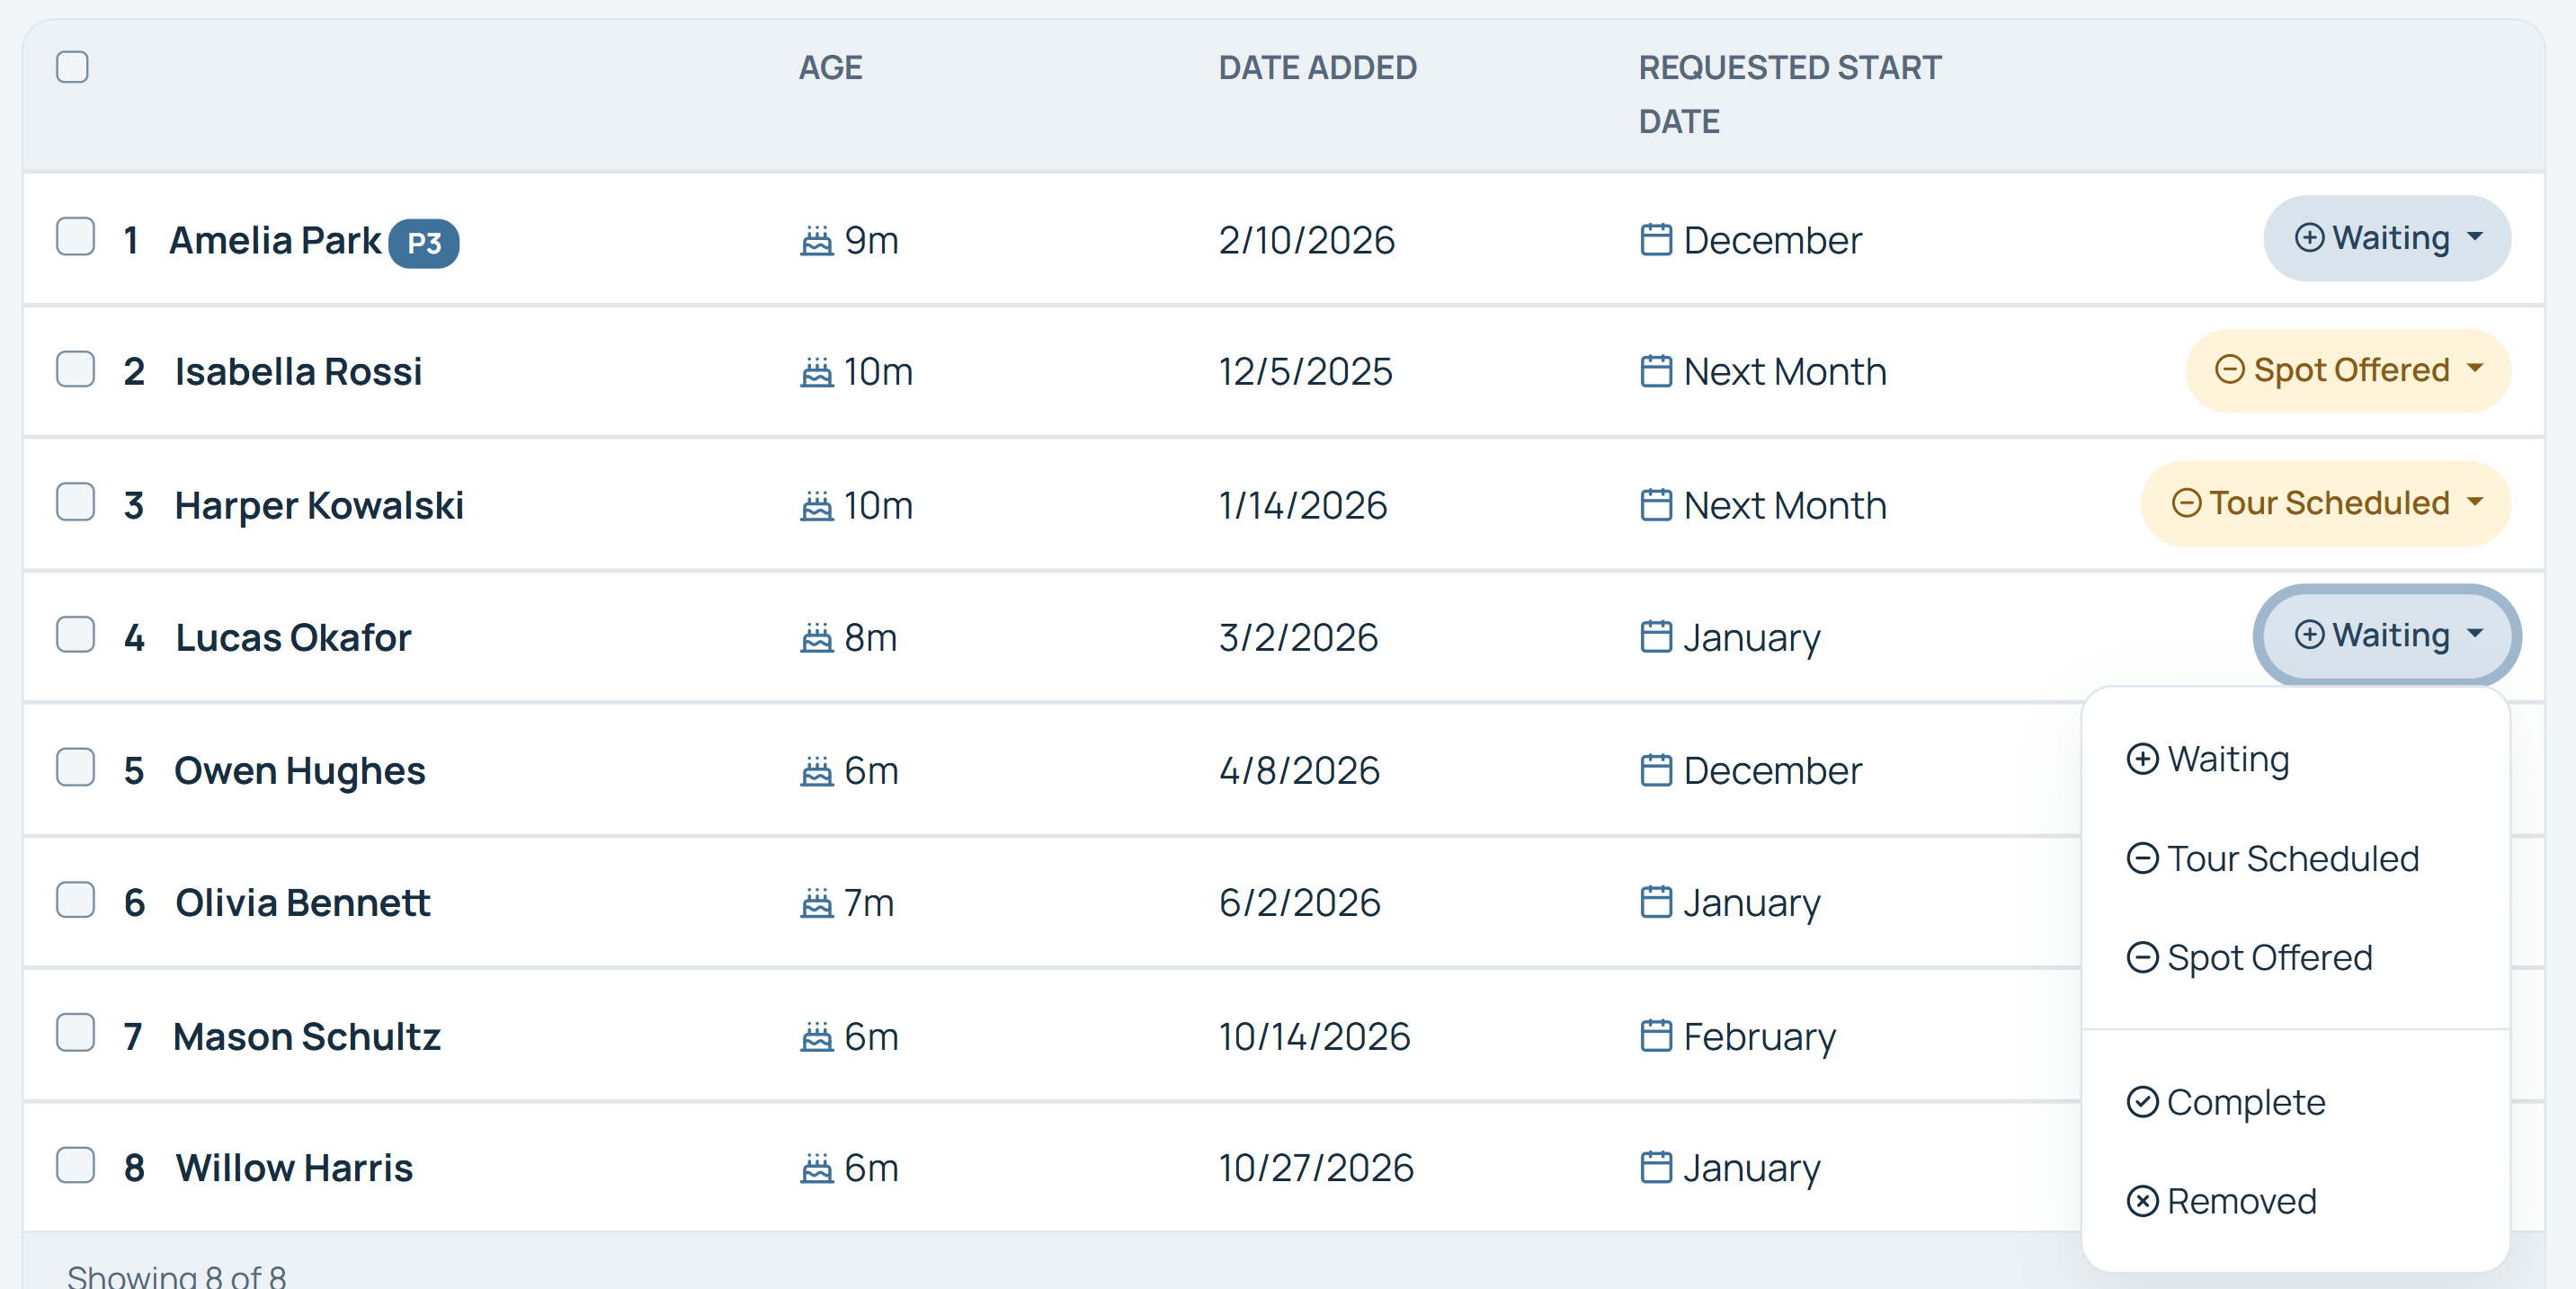2576x1289 pixels.
Task: Open the Owen Hughes record
Action: [300, 771]
